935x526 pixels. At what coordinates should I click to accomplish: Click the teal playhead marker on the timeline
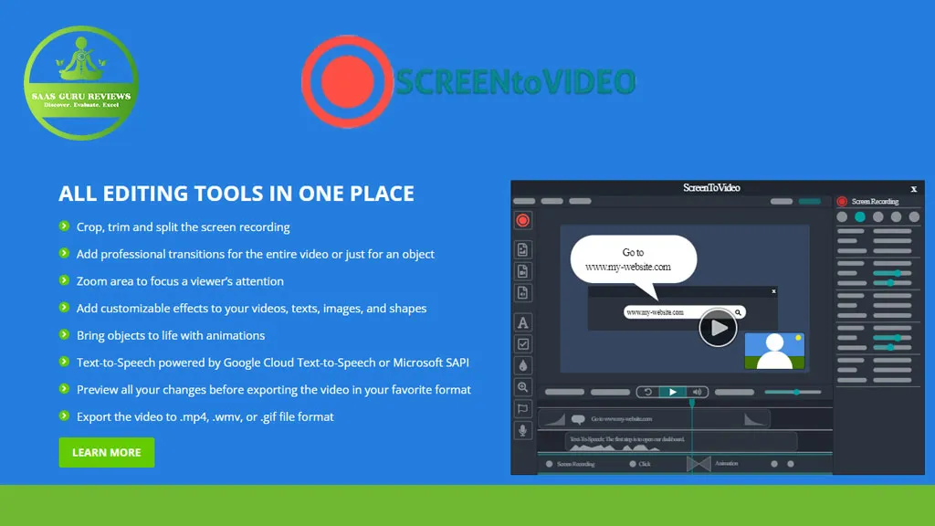(692, 404)
